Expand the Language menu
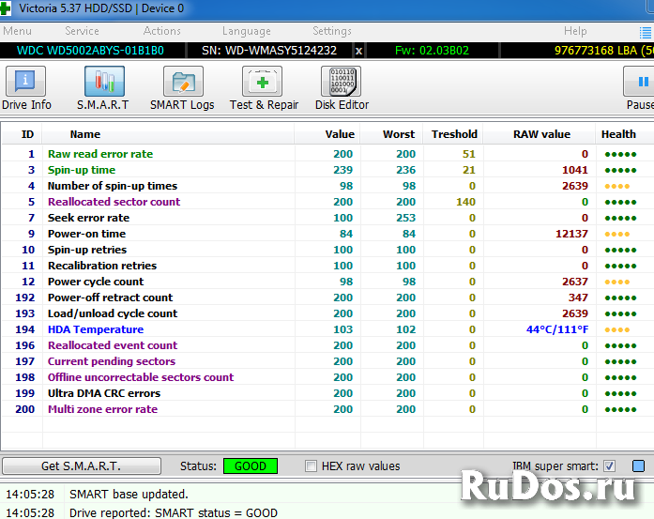654x519 pixels. point(246,31)
